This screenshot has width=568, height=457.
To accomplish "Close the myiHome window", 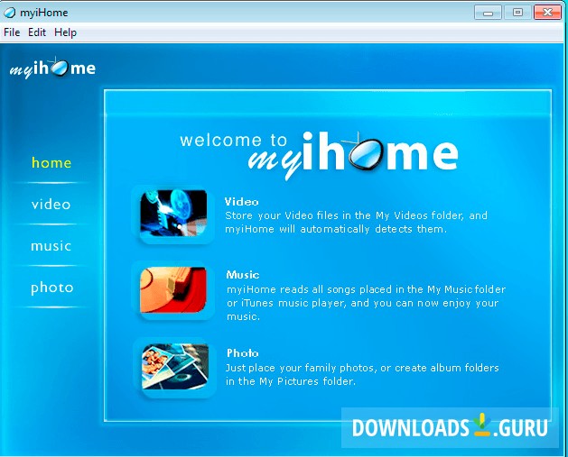I will (x=548, y=13).
